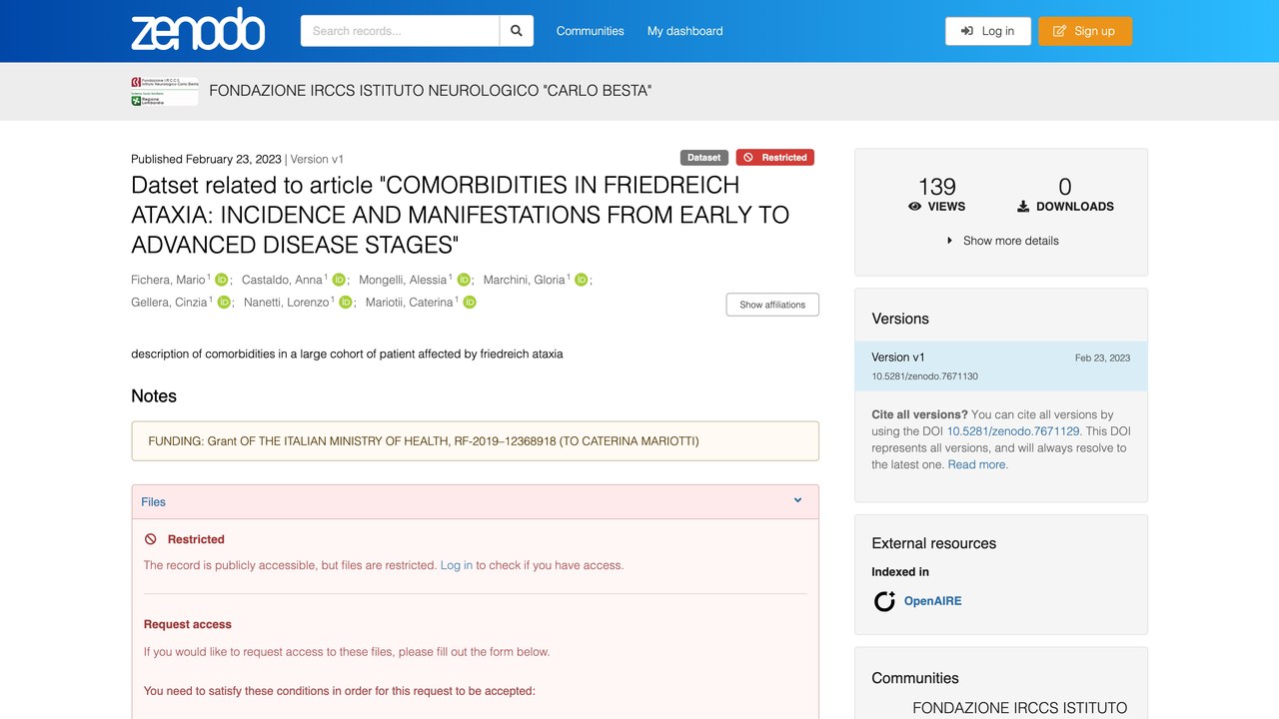Open Cinzia Gellera's ORCID icon
1279x719 pixels.
coord(224,303)
